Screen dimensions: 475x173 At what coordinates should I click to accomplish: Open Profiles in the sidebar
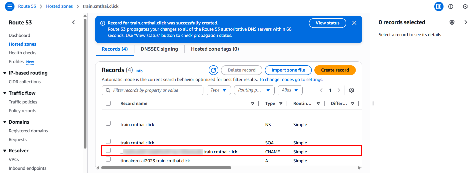[16, 62]
